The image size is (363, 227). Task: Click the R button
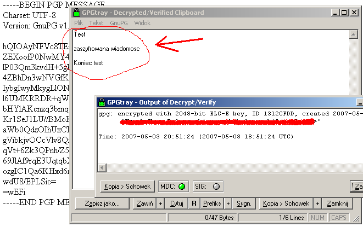[x=194, y=203]
